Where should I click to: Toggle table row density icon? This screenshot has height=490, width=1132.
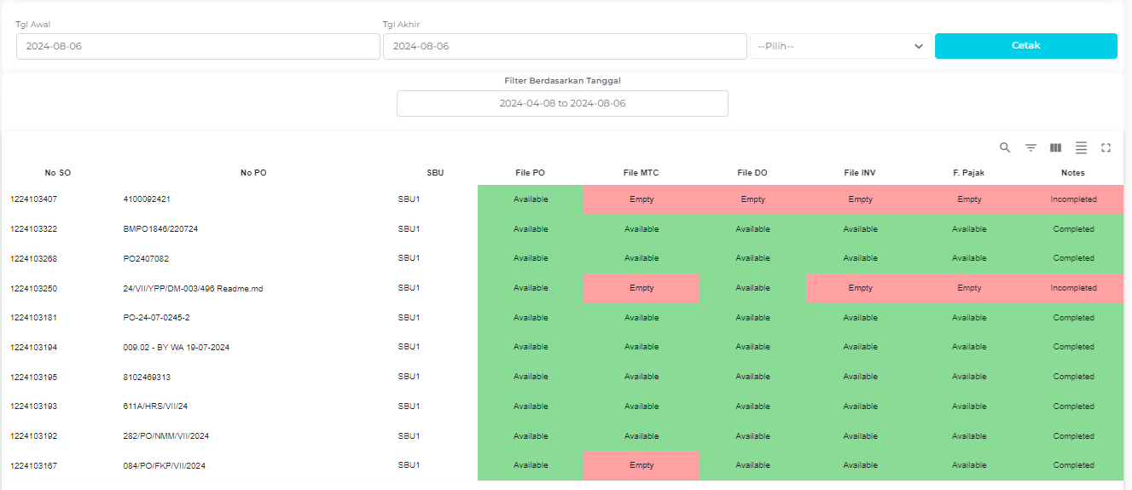tap(1081, 147)
